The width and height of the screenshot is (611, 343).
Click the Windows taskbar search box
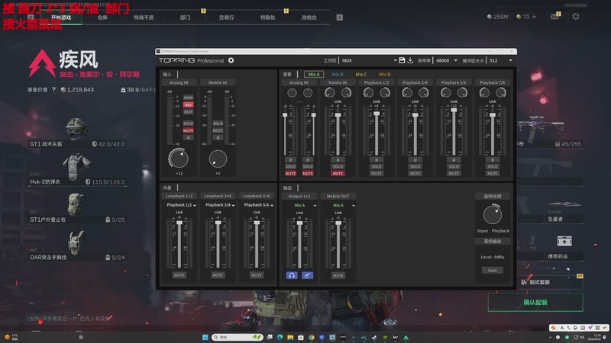238,337
